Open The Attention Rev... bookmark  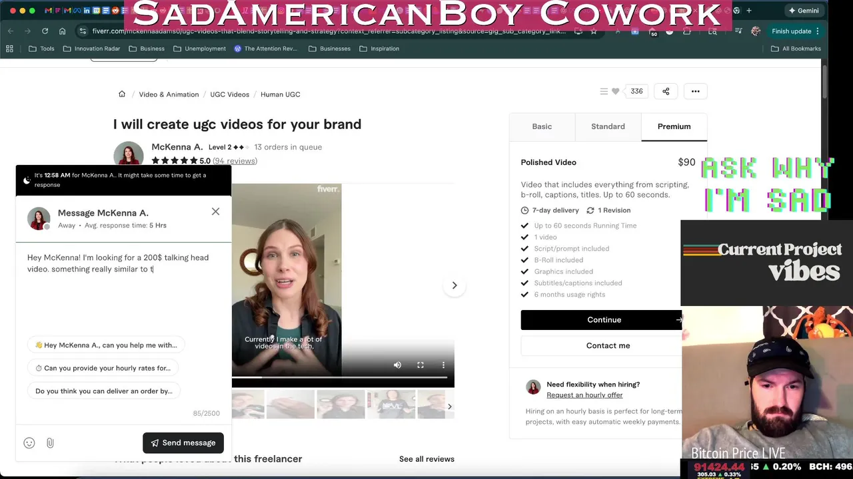265,49
